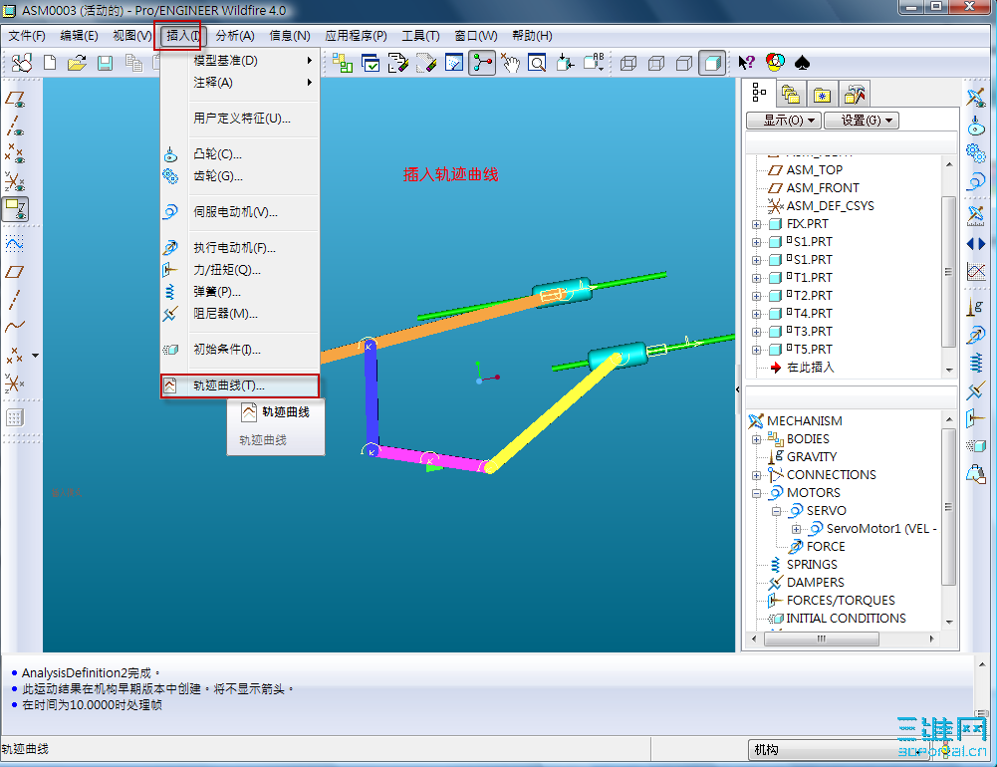This screenshot has height=767, width=997.
Task: Click the servo motor icon on right toolbar
Action: coord(976,182)
